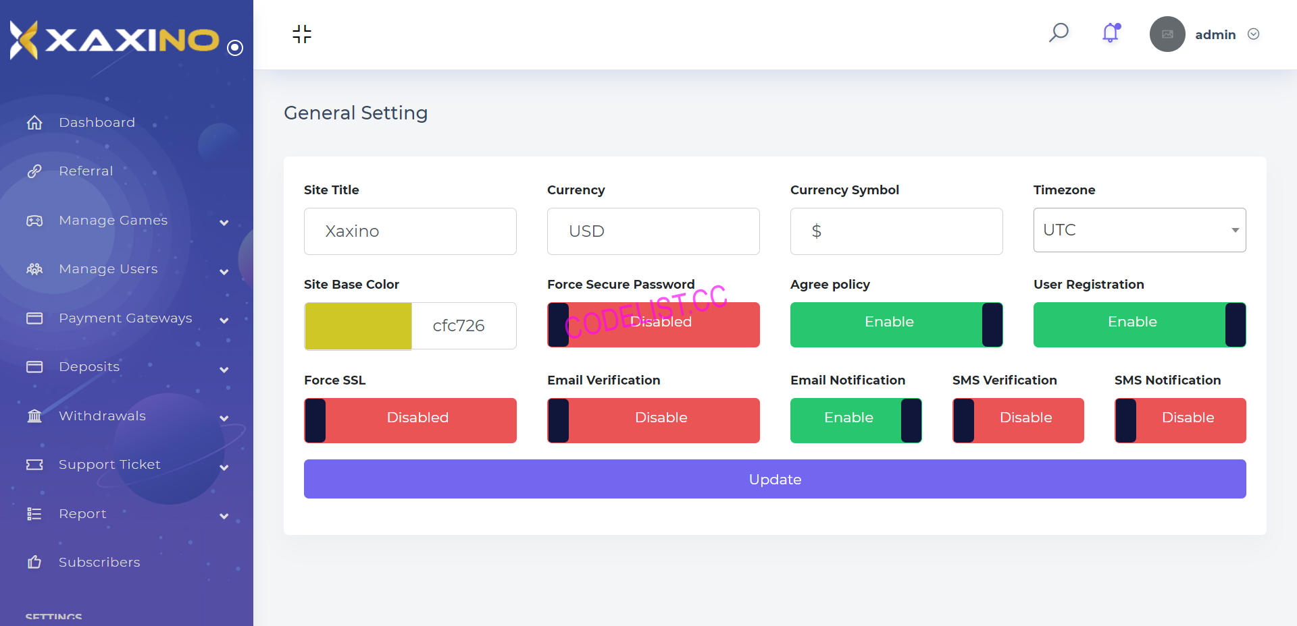Expand the Deposits chevron

coord(224,370)
